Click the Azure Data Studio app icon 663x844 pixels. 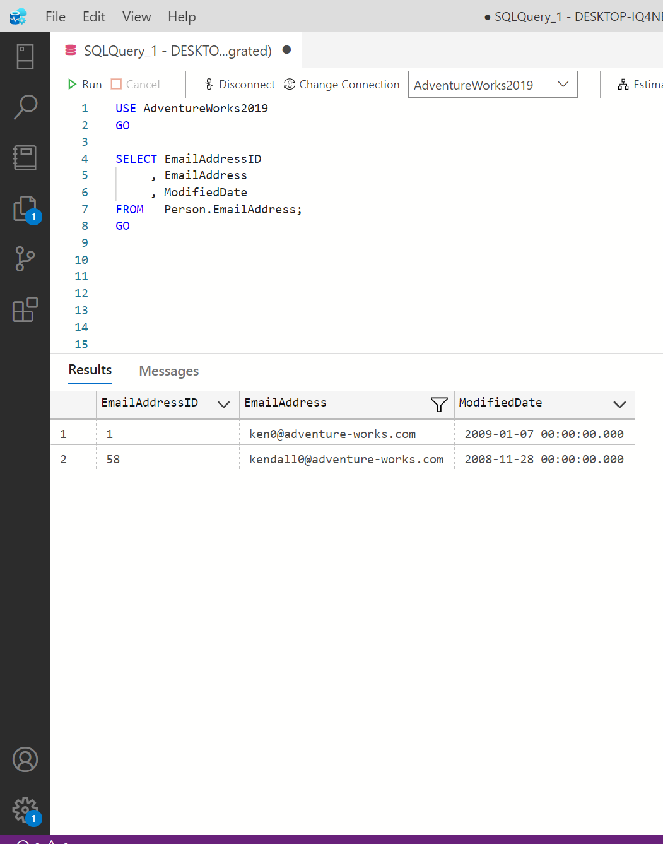pos(19,16)
